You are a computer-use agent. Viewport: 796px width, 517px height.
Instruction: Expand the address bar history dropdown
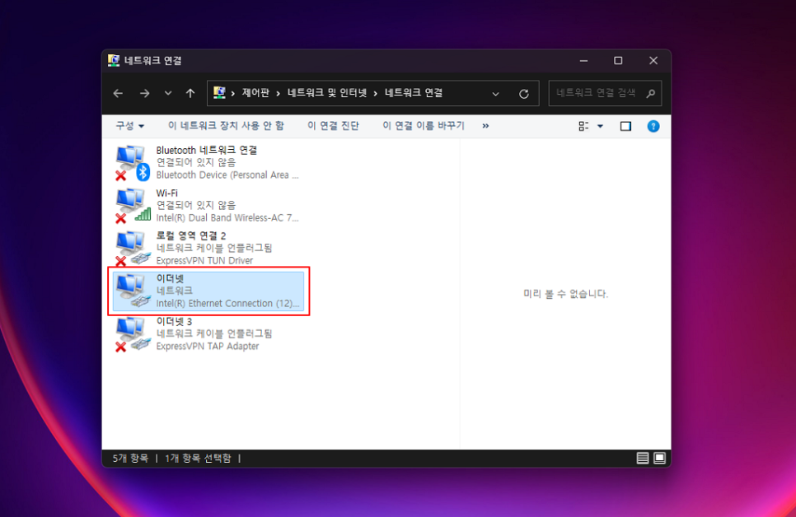point(495,94)
